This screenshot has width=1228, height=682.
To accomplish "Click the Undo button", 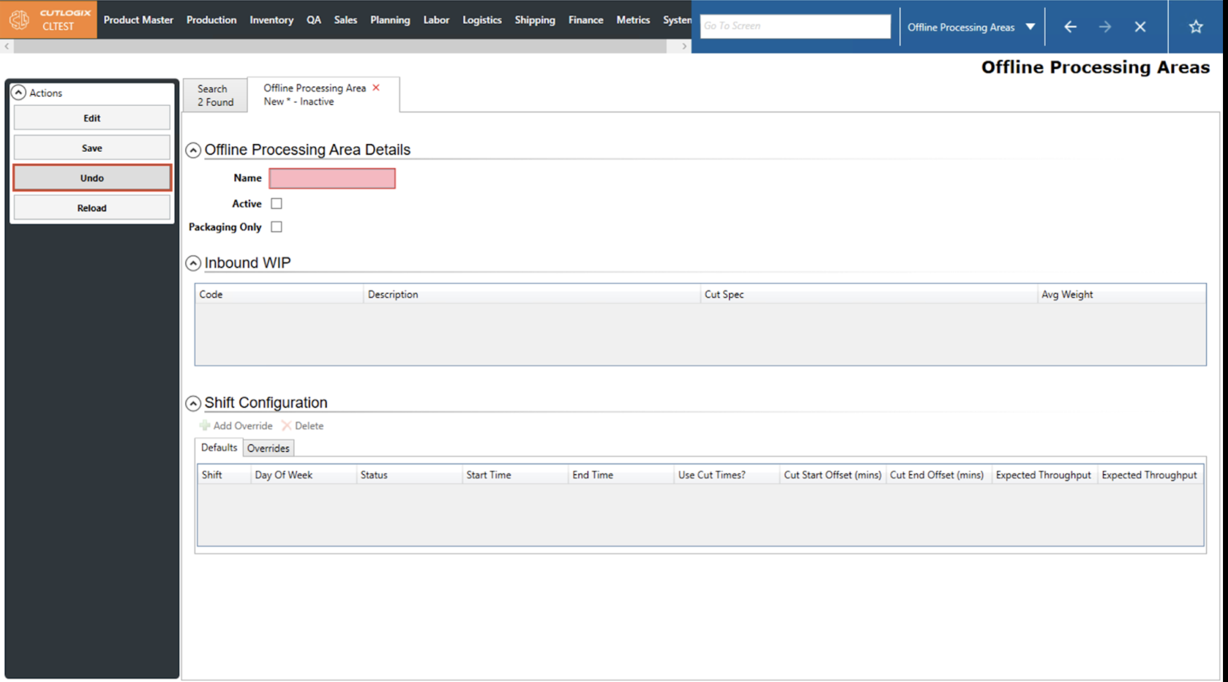I will [x=92, y=178].
